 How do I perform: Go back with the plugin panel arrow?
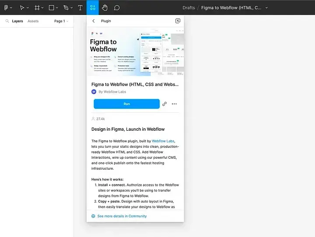pyautogui.click(x=94, y=21)
